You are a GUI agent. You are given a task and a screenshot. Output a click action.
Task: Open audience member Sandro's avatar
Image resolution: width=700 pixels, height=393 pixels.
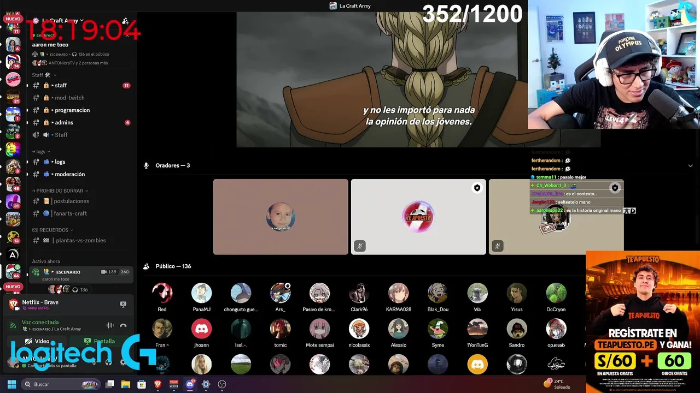pyautogui.click(x=516, y=329)
